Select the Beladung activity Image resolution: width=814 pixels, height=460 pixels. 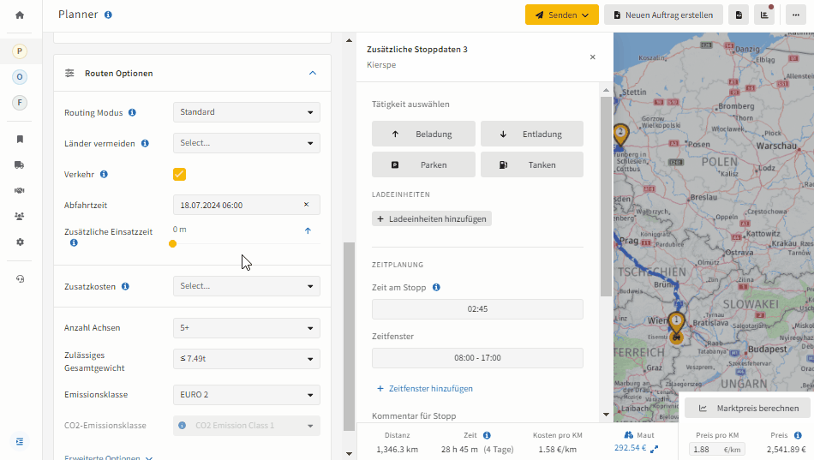[423, 134]
